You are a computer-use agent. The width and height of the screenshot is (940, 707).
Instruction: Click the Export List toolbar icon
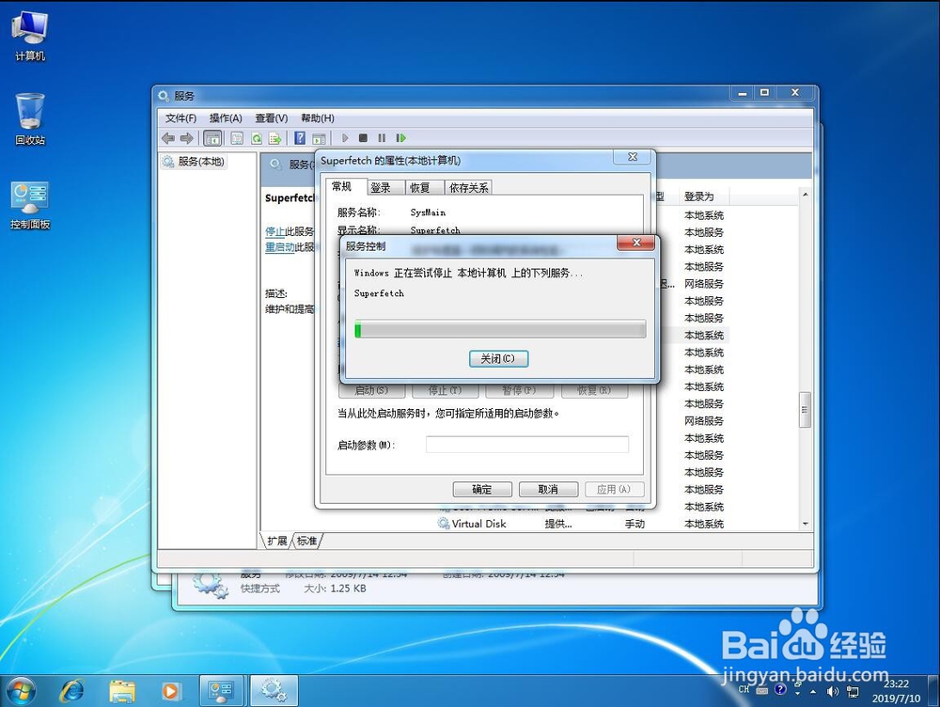275,138
